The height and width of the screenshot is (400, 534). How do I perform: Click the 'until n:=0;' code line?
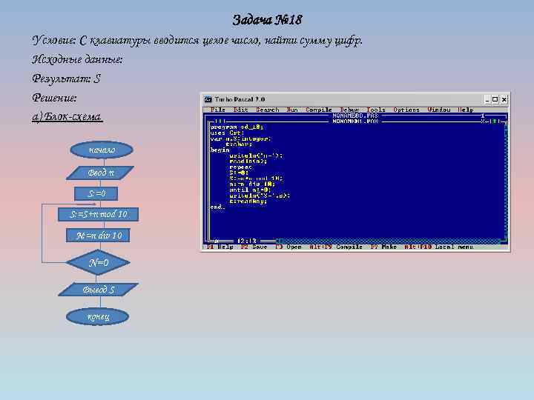(250, 190)
